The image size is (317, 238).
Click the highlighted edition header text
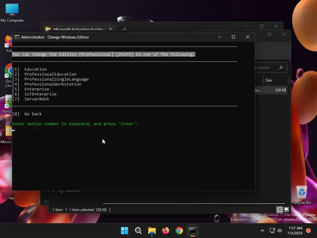click(x=104, y=54)
